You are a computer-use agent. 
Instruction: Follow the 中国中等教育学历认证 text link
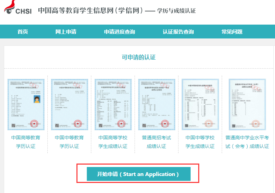coord(69,142)
